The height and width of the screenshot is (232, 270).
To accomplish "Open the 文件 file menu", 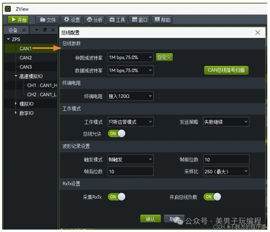I will pos(48,20).
